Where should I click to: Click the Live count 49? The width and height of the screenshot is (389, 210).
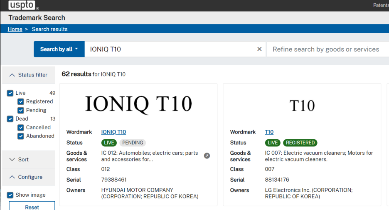(x=52, y=93)
